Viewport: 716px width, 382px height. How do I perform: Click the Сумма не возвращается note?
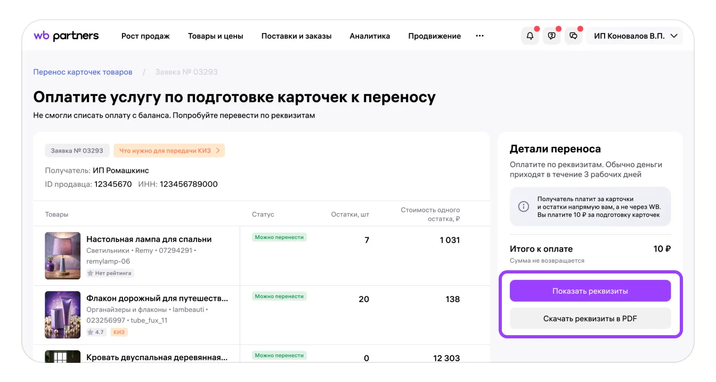(547, 261)
